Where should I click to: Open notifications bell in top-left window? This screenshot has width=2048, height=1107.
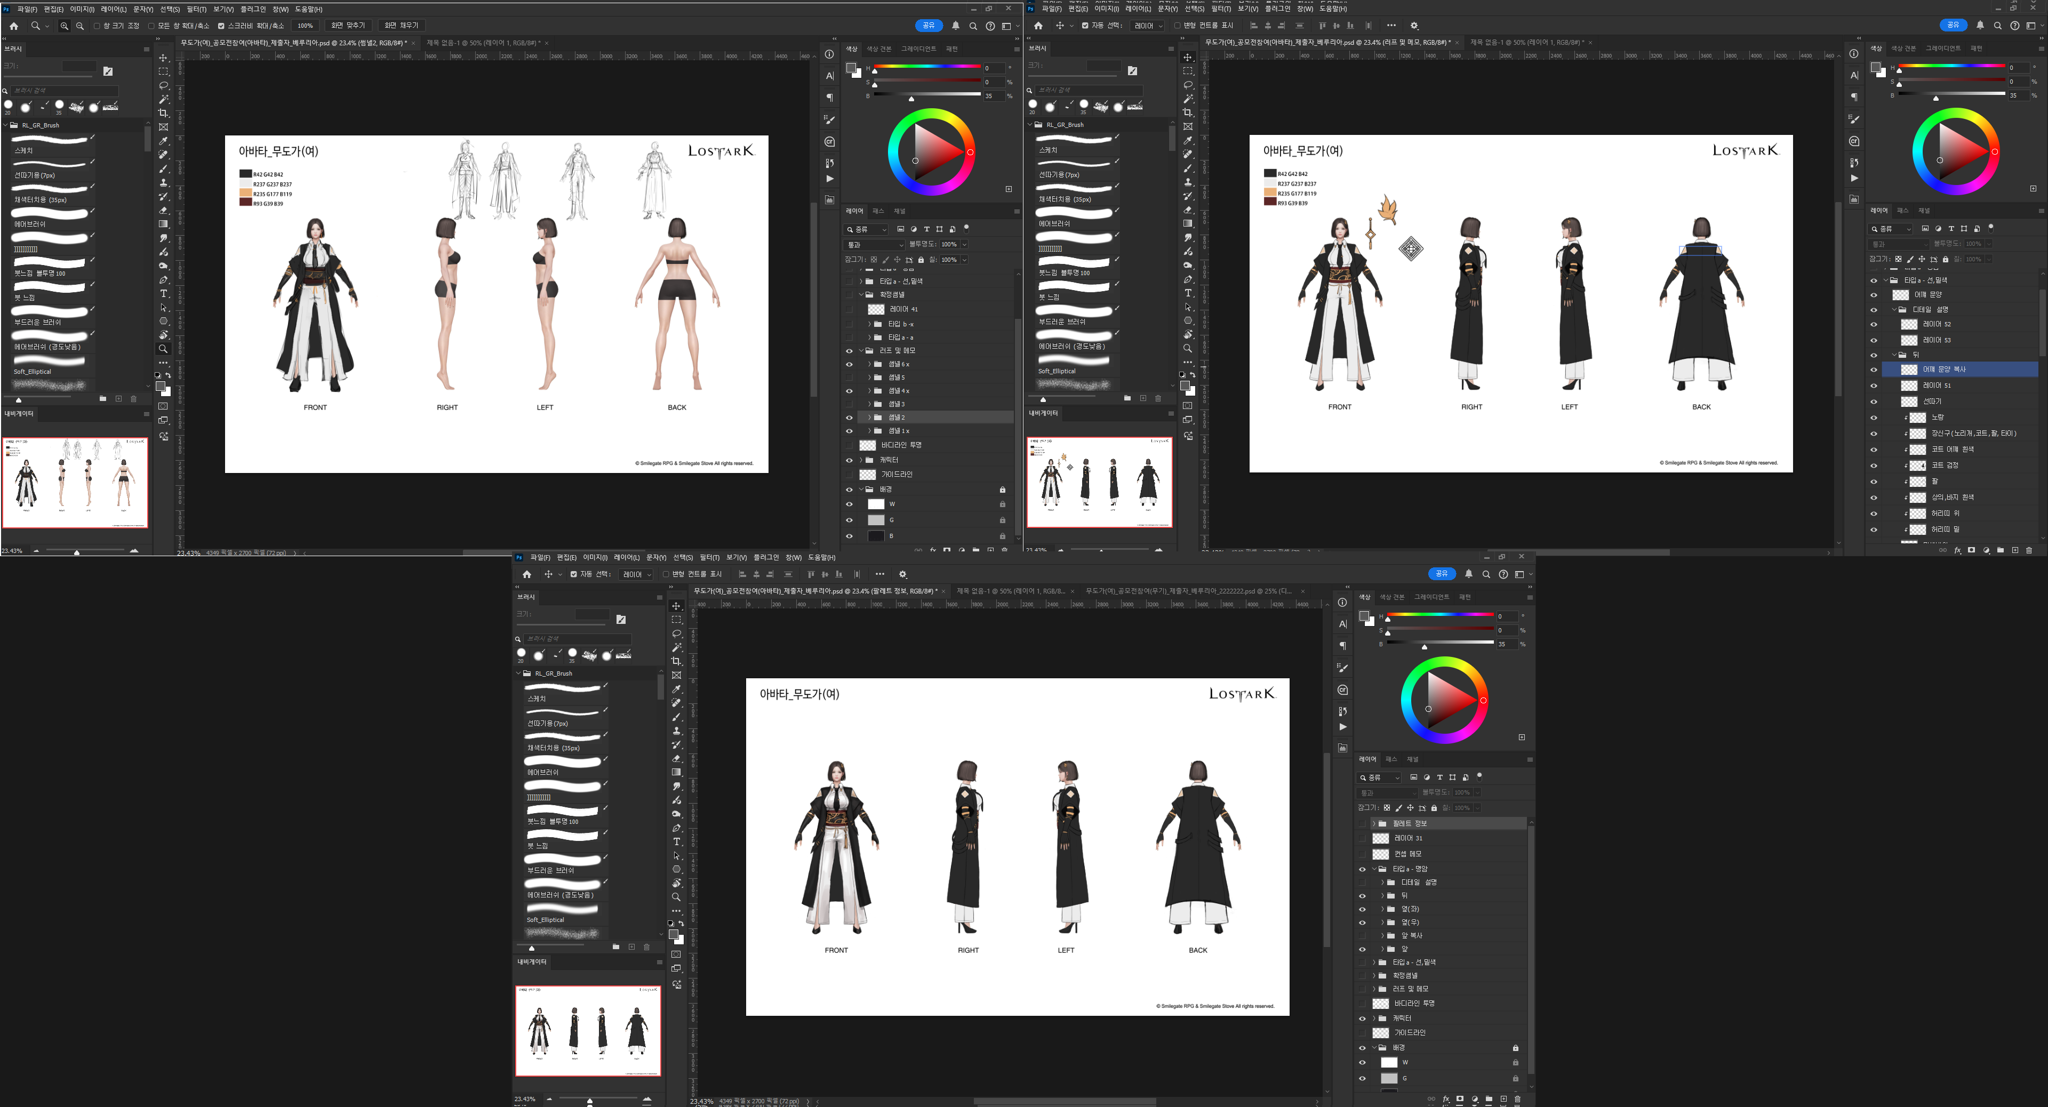(x=956, y=26)
